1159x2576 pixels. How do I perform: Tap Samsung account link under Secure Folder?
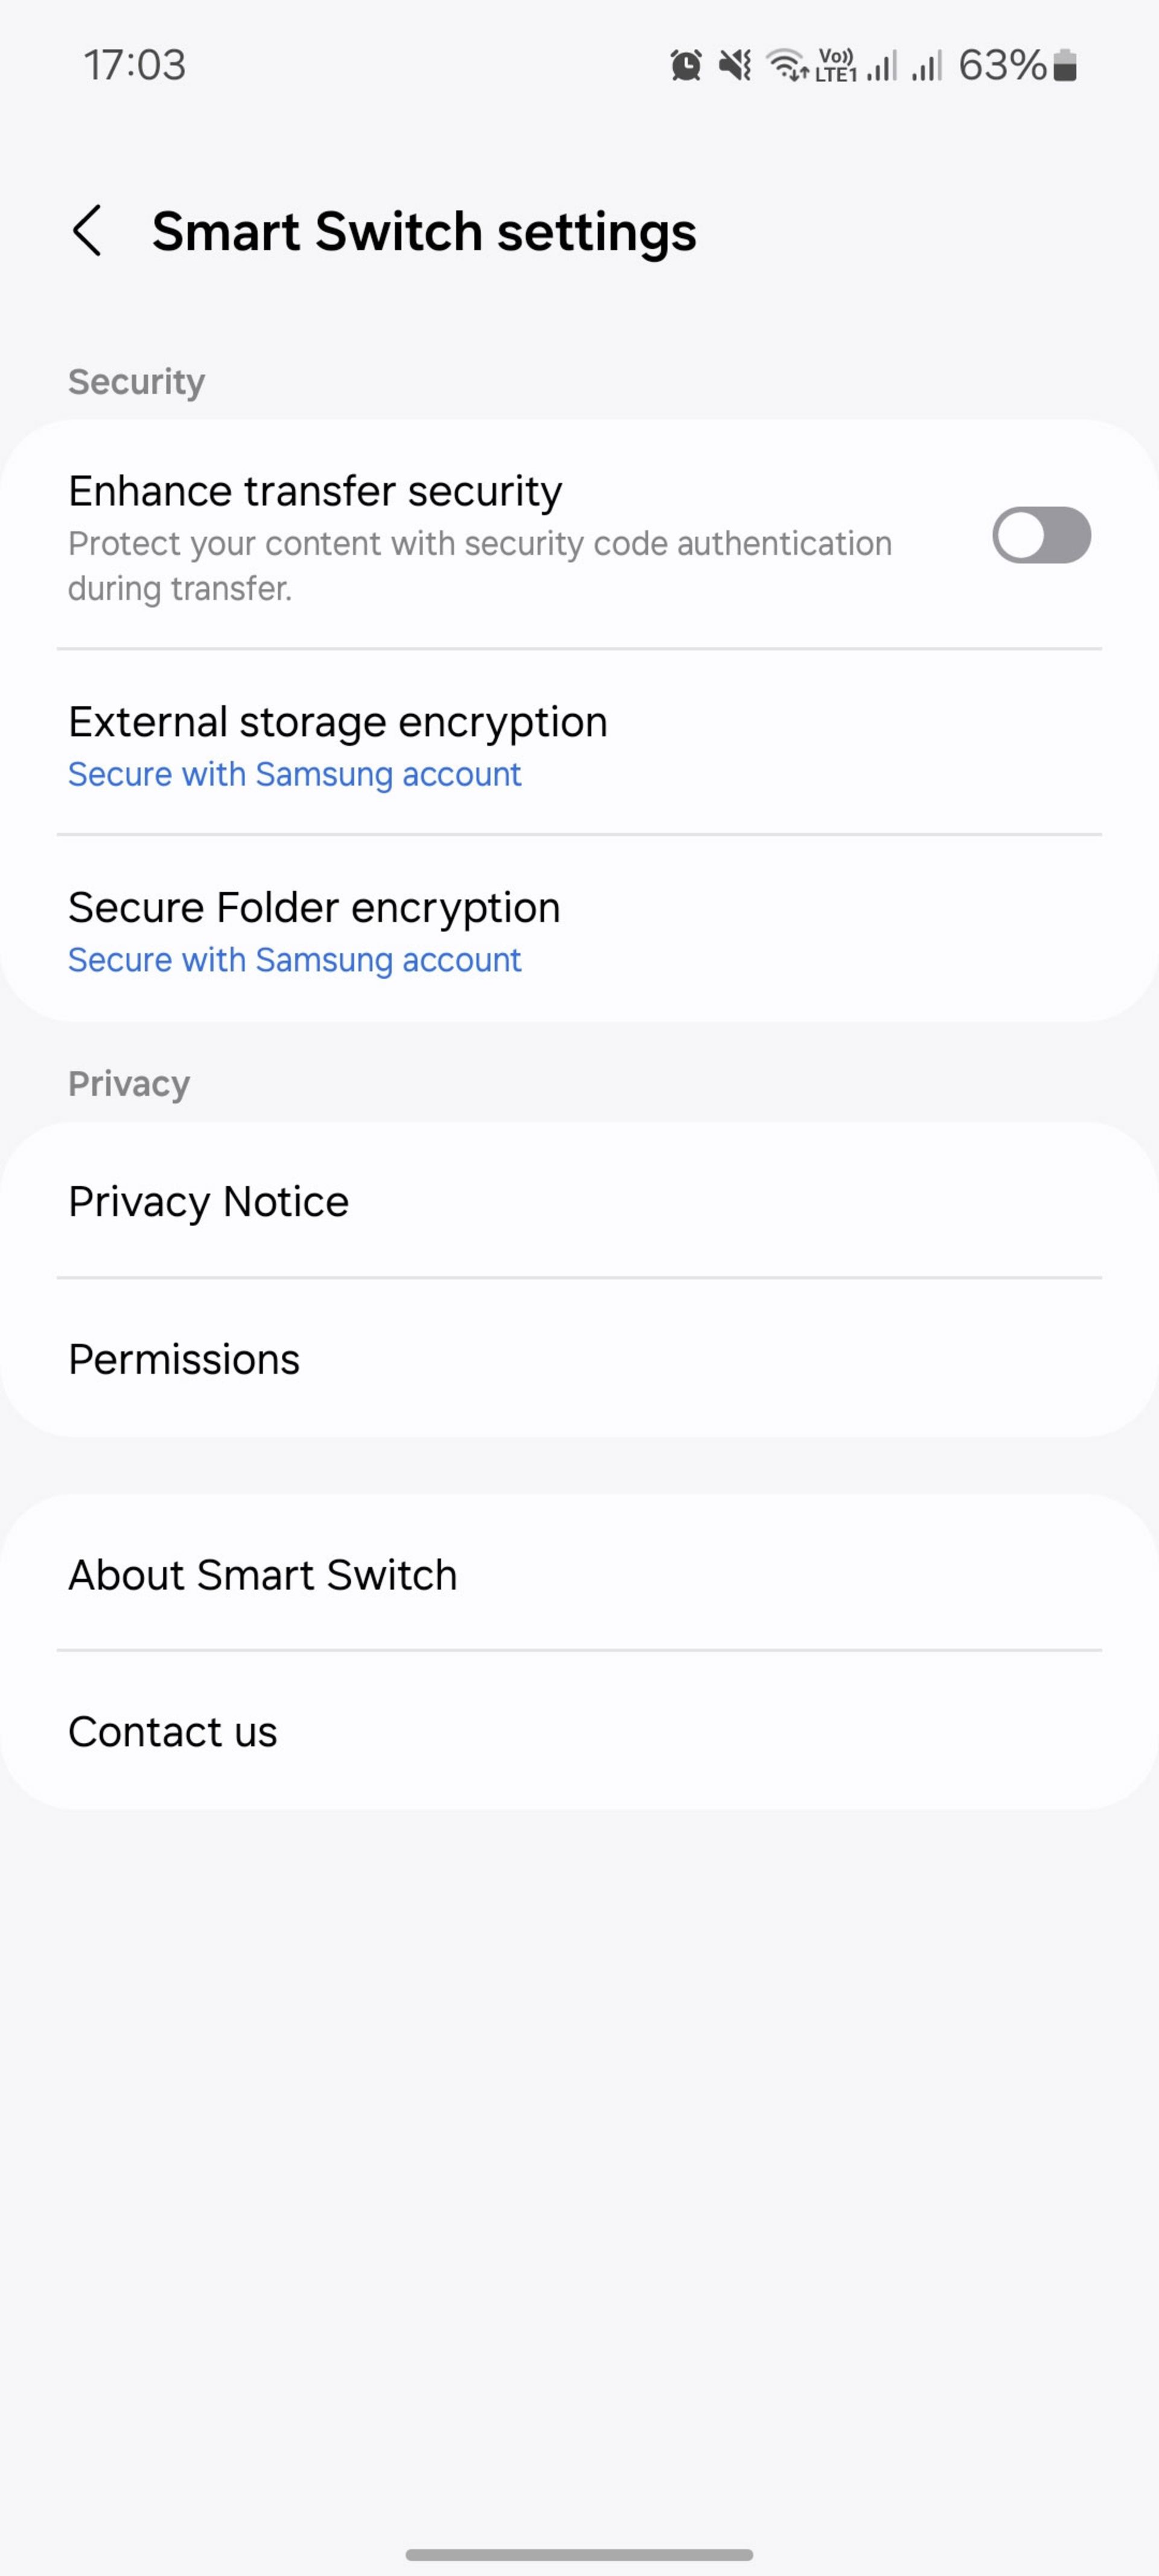click(x=295, y=961)
